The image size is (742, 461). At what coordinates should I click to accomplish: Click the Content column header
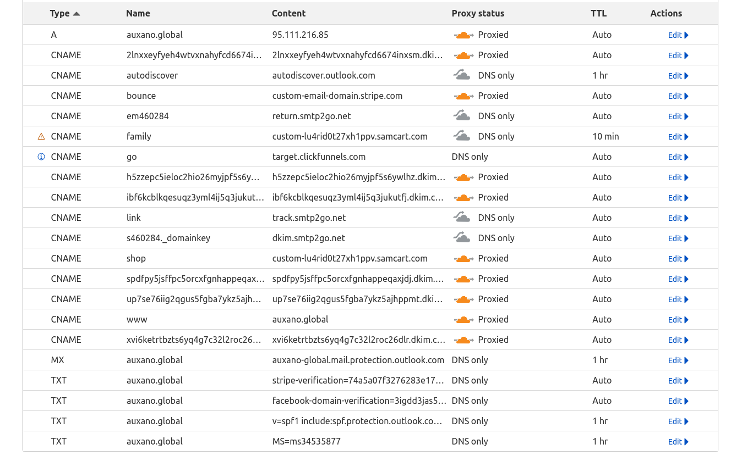288,13
